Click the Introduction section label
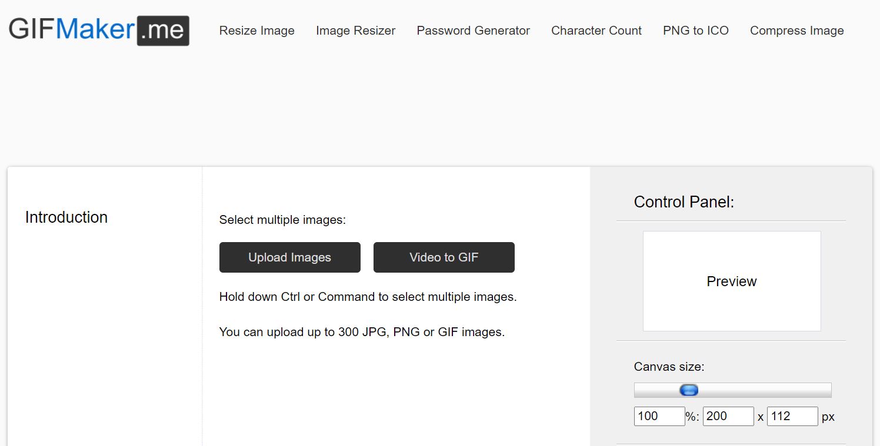Screen dimensions: 880x446 coord(66,217)
